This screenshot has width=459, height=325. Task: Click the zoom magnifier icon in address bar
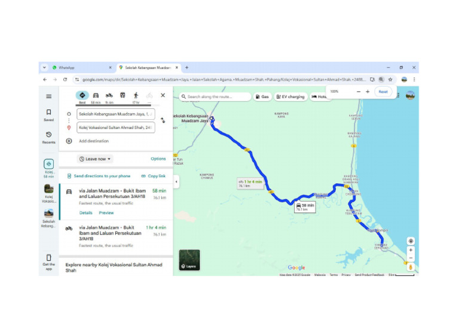point(381,80)
